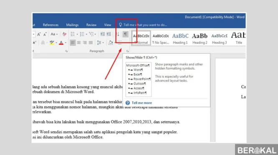Open the Mailings tab
The height and width of the screenshot is (155, 278).
point(72,25)
